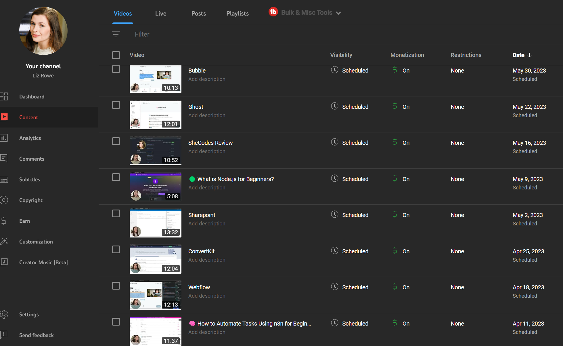This screenshot has width=563, height=346.
Task: Open the Analytics chart icon
Action: point(4,138)
